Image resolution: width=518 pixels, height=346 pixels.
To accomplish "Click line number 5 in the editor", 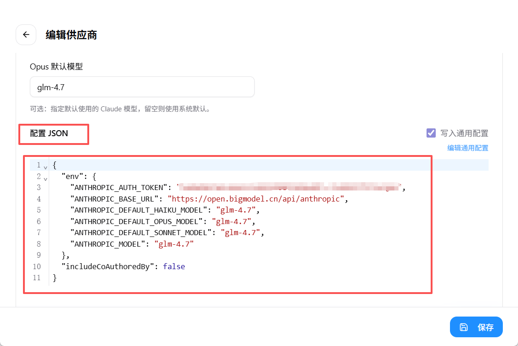I will [x=39, y=210].
